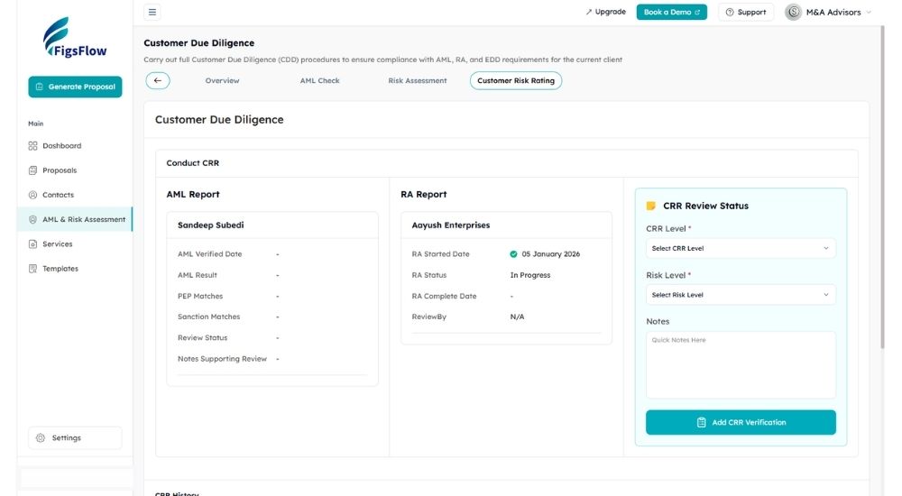Image resolution: width=902 pixels, height=496 pixels.
Task: Open the Settings button in sidebar
Action: [75, 438]
